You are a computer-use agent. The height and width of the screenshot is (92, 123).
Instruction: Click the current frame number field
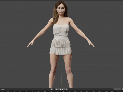pos(117,89)
